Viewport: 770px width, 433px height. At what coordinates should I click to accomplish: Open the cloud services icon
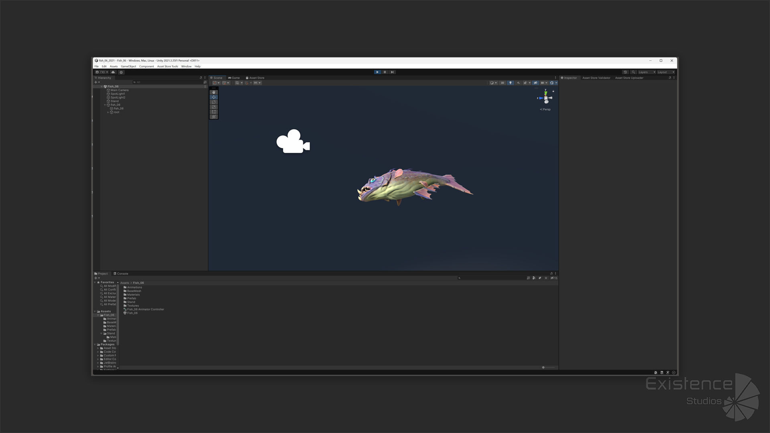pos(113,72)
